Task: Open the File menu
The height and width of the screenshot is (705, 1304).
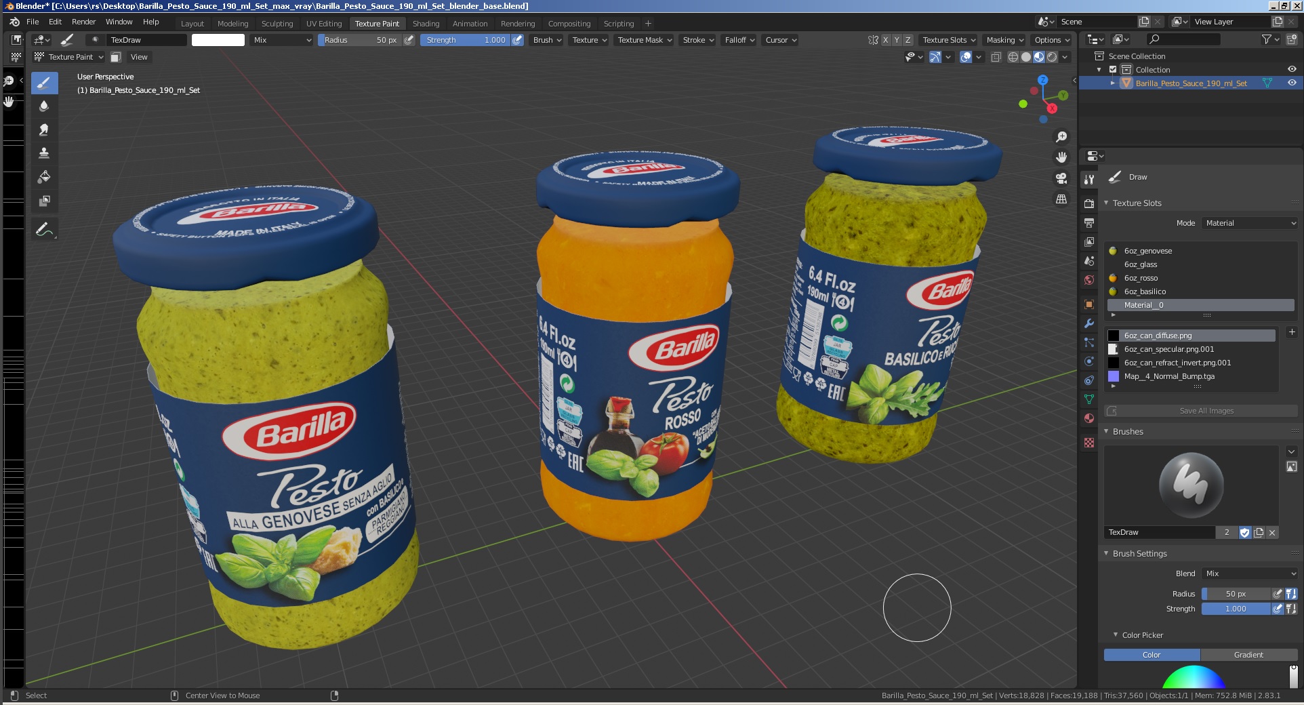Action: click(x=33, y=22)
